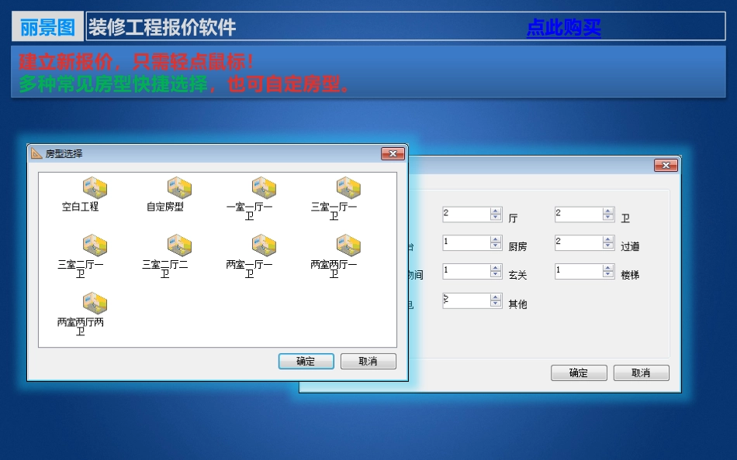
Task: Pick the 两室两厅一卫 layout icon
Action: [348, 245]
